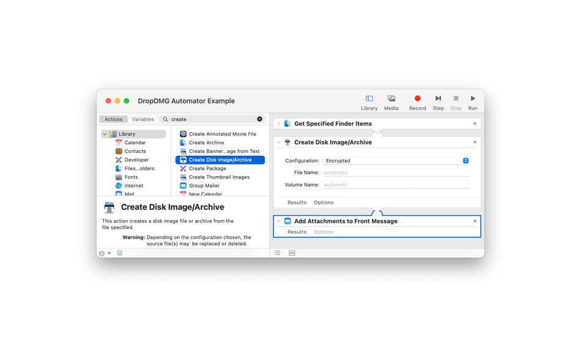Collapse Add Attachments to Front Message action
Image resolution: width=581 pixels, height=363 pixels.
click(x=279, y=221)
